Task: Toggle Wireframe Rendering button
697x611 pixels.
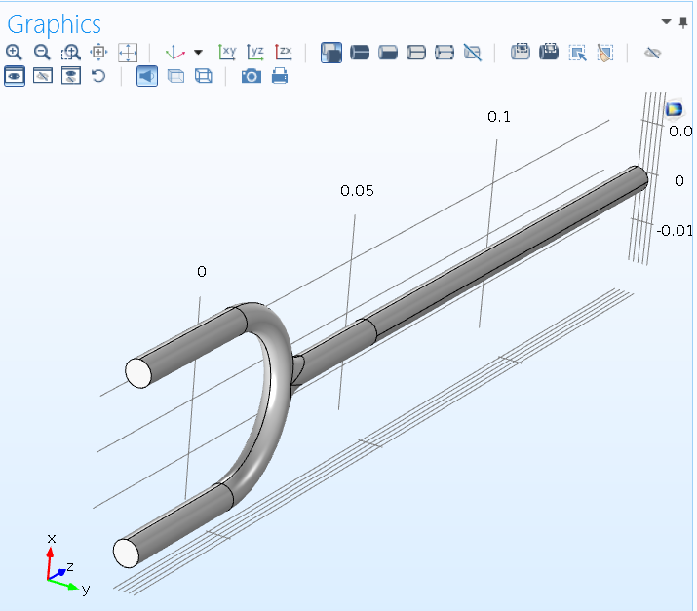Action: point(204,76)
